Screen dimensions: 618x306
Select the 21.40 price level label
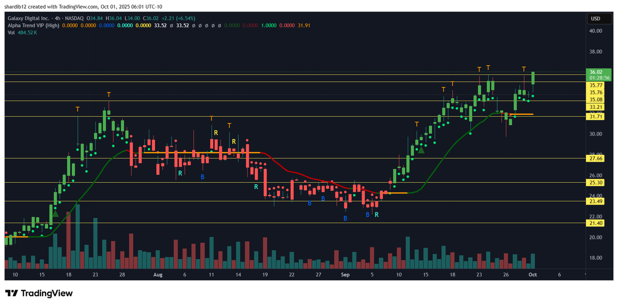tap(596, 223)
